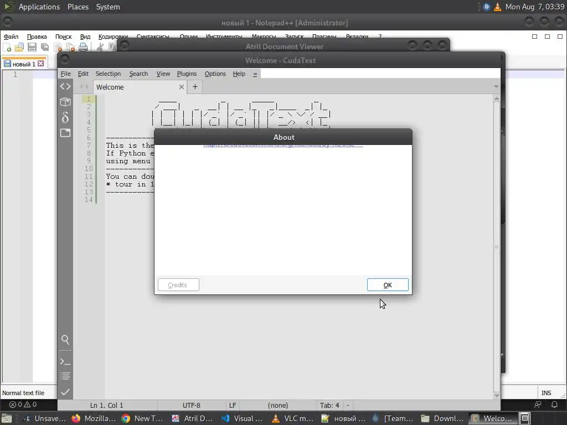Screen dimensions: 567x425
Task: Switch to Atril Document Viewer in the taskbar
Action: pyautogui.click(x=192, y=418)
